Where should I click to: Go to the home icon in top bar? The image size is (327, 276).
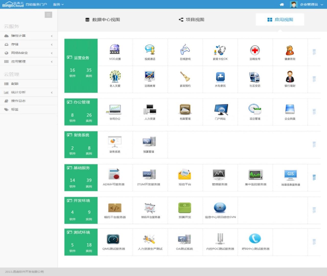tap(282, 4)
